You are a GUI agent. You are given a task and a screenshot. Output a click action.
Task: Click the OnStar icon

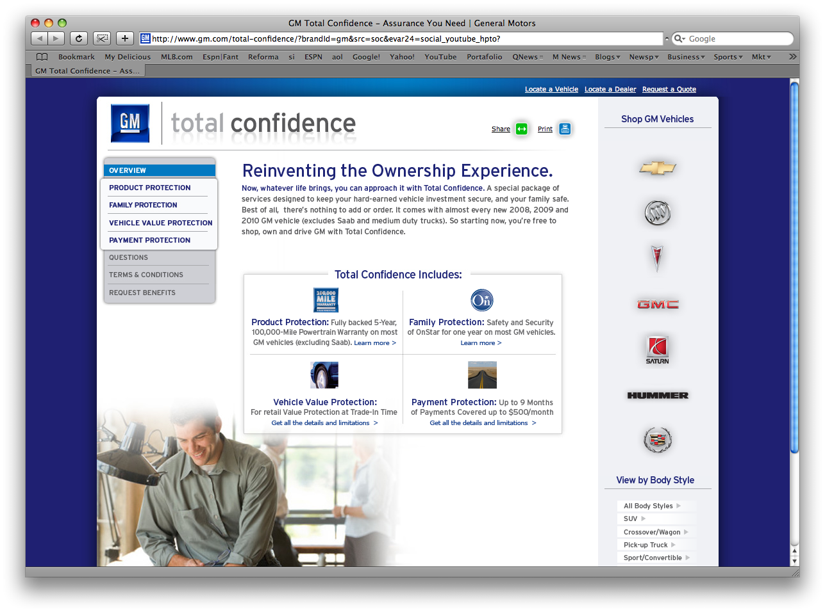[x=482, y=300]
